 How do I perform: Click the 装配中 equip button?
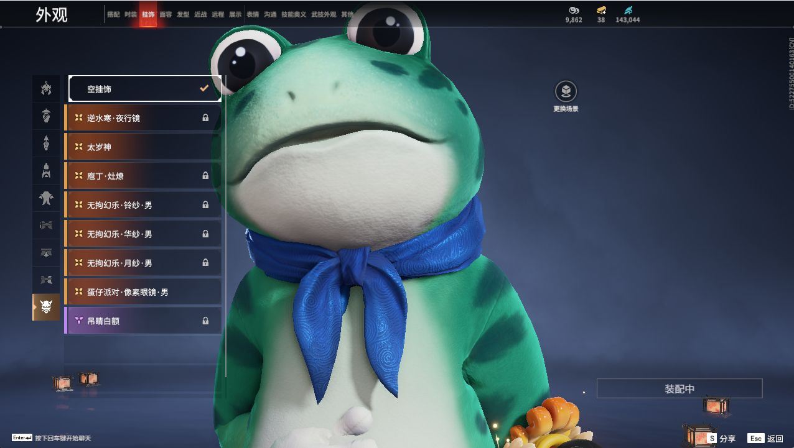coord(679,389)
